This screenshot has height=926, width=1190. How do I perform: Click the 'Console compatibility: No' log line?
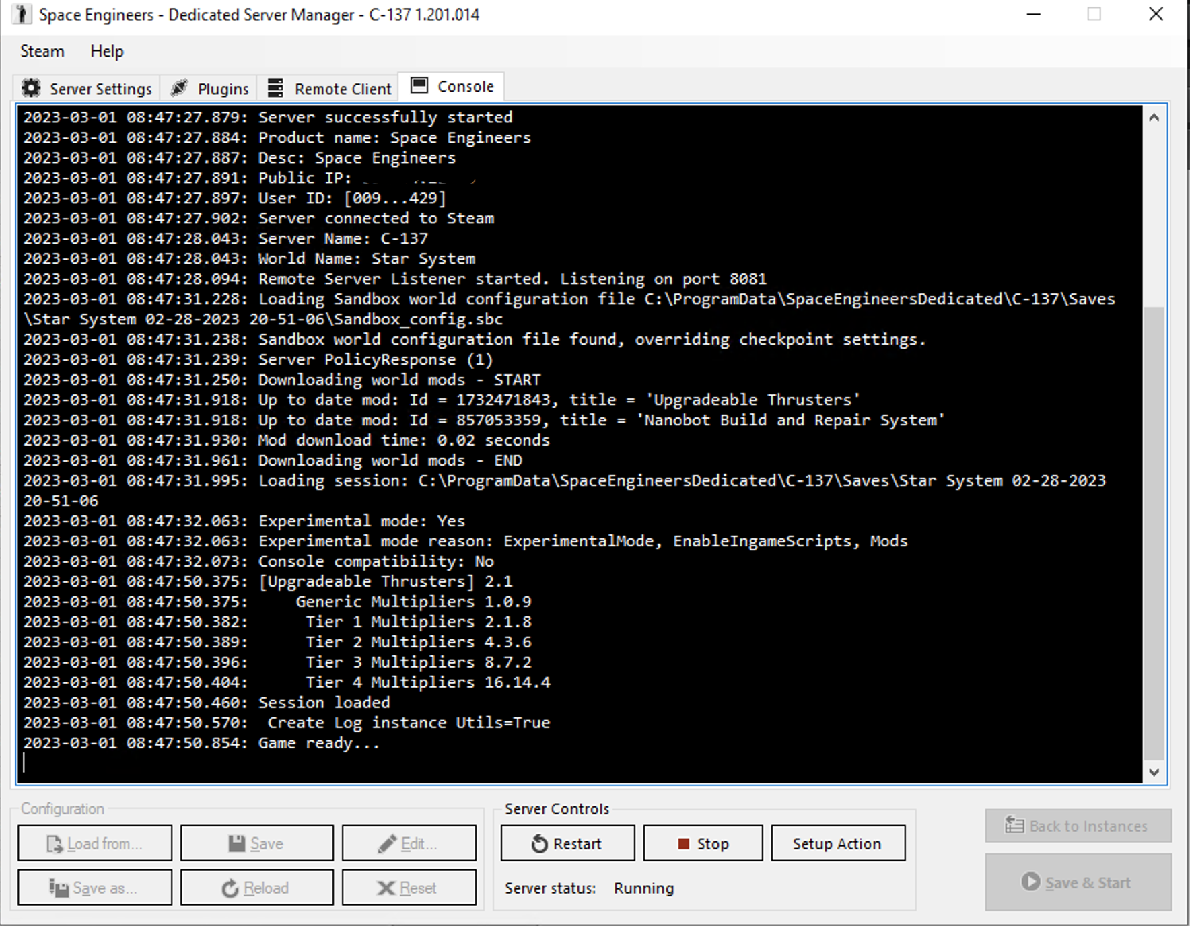coord(258,561)
